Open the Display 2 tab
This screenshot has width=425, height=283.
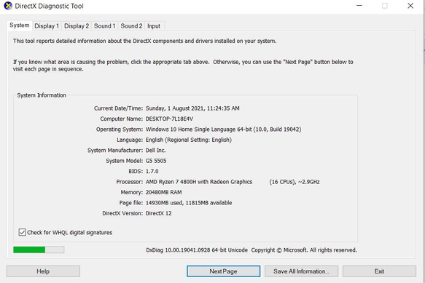pyautogui.click(x=77, y=26)
